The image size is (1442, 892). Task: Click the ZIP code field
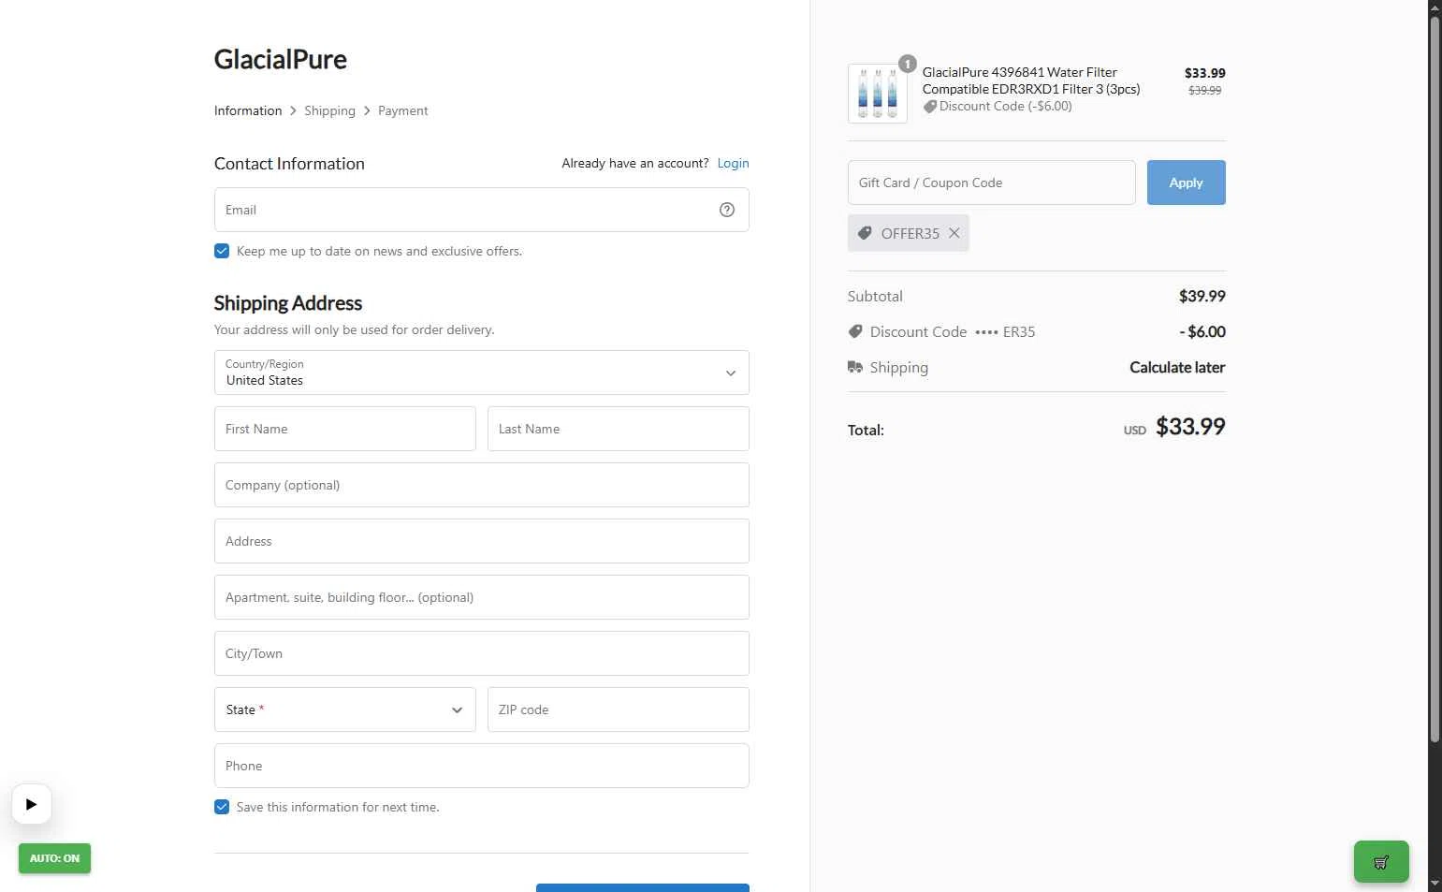pyautogui.click(x=619, y=709)
